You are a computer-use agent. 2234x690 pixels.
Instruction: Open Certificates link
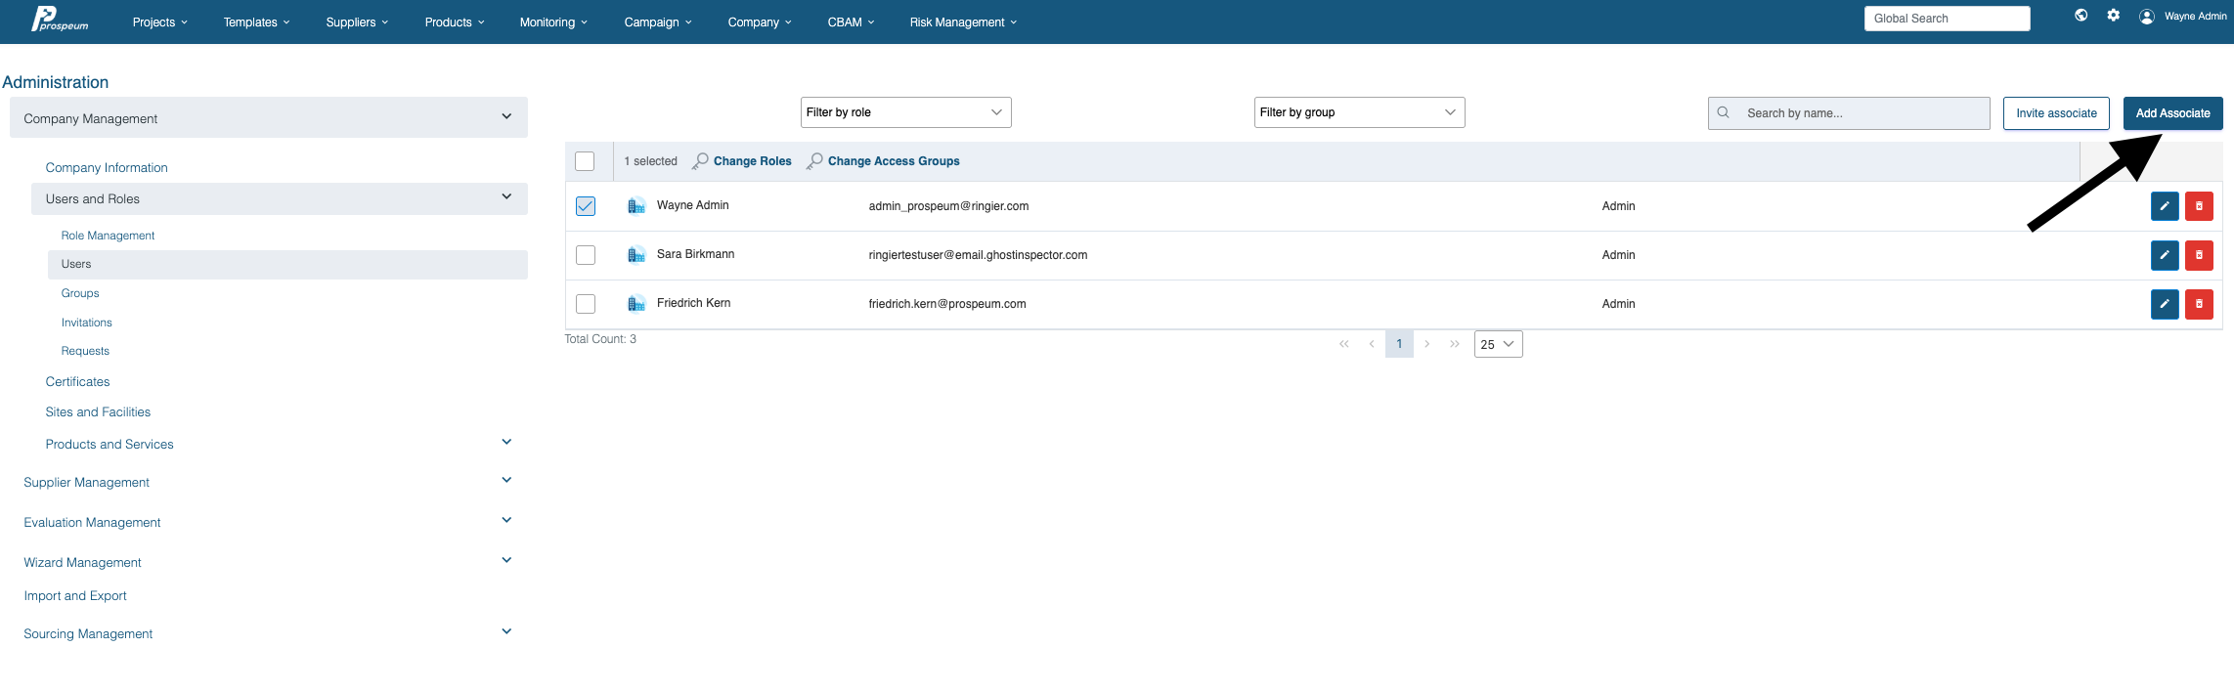coord(77,381)
